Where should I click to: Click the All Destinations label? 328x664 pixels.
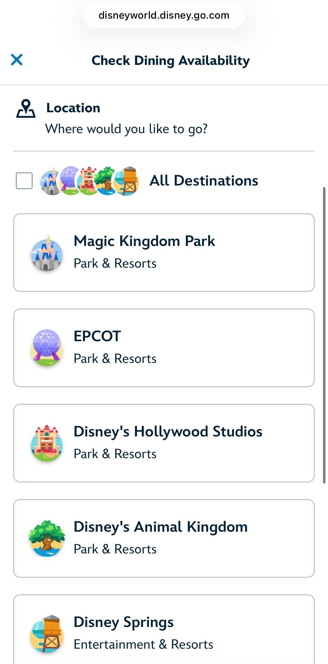point(204,181)
